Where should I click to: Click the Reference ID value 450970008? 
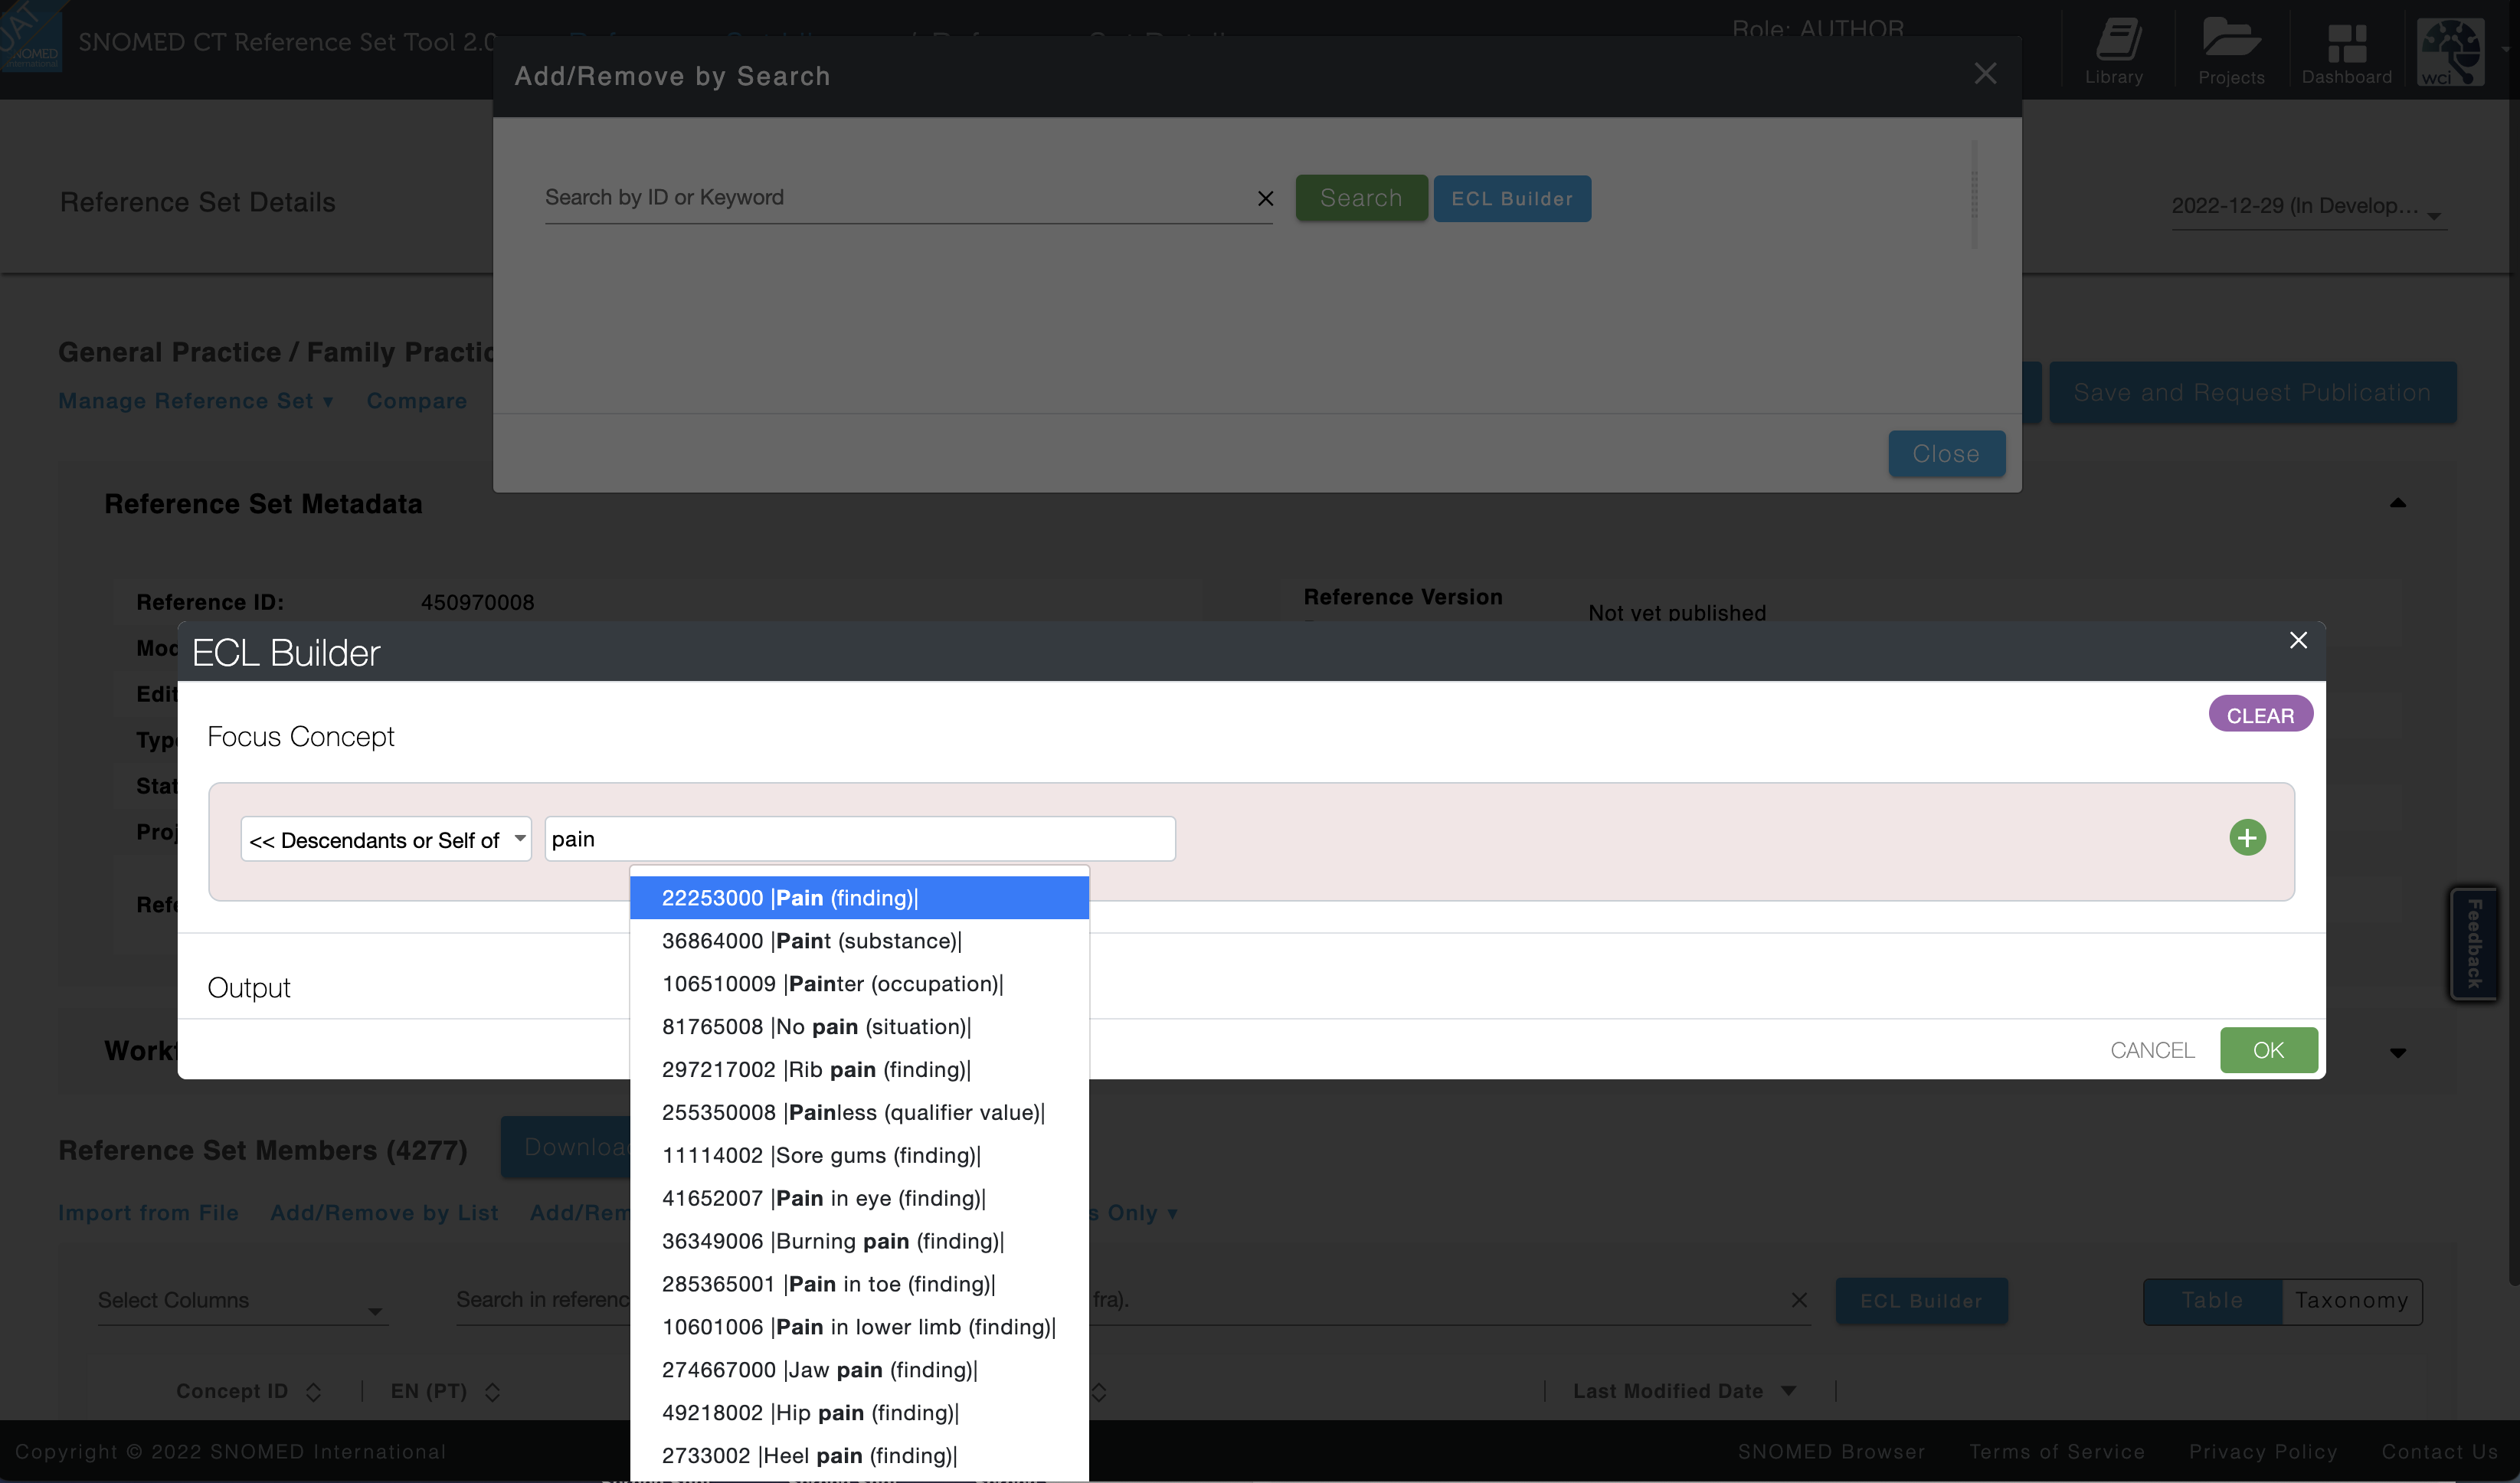coord(477,602)
